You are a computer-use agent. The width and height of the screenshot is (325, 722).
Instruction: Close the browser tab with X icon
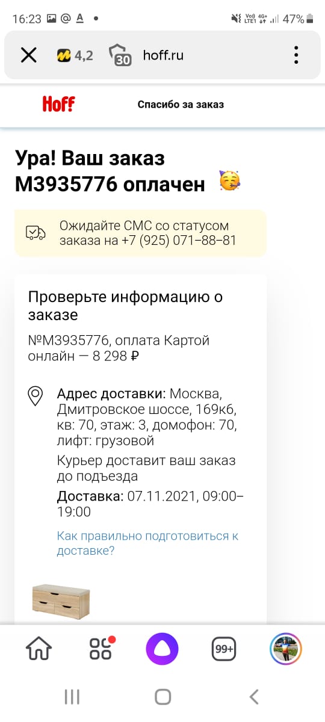pos(28,55)
